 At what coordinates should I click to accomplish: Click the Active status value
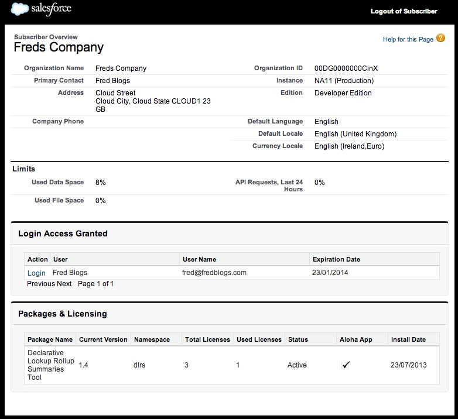point(297,365)
